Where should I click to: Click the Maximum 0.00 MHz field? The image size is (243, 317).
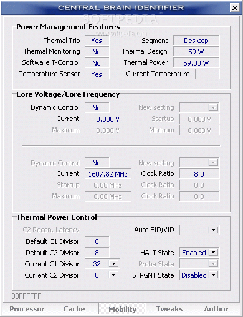(108, 197)
